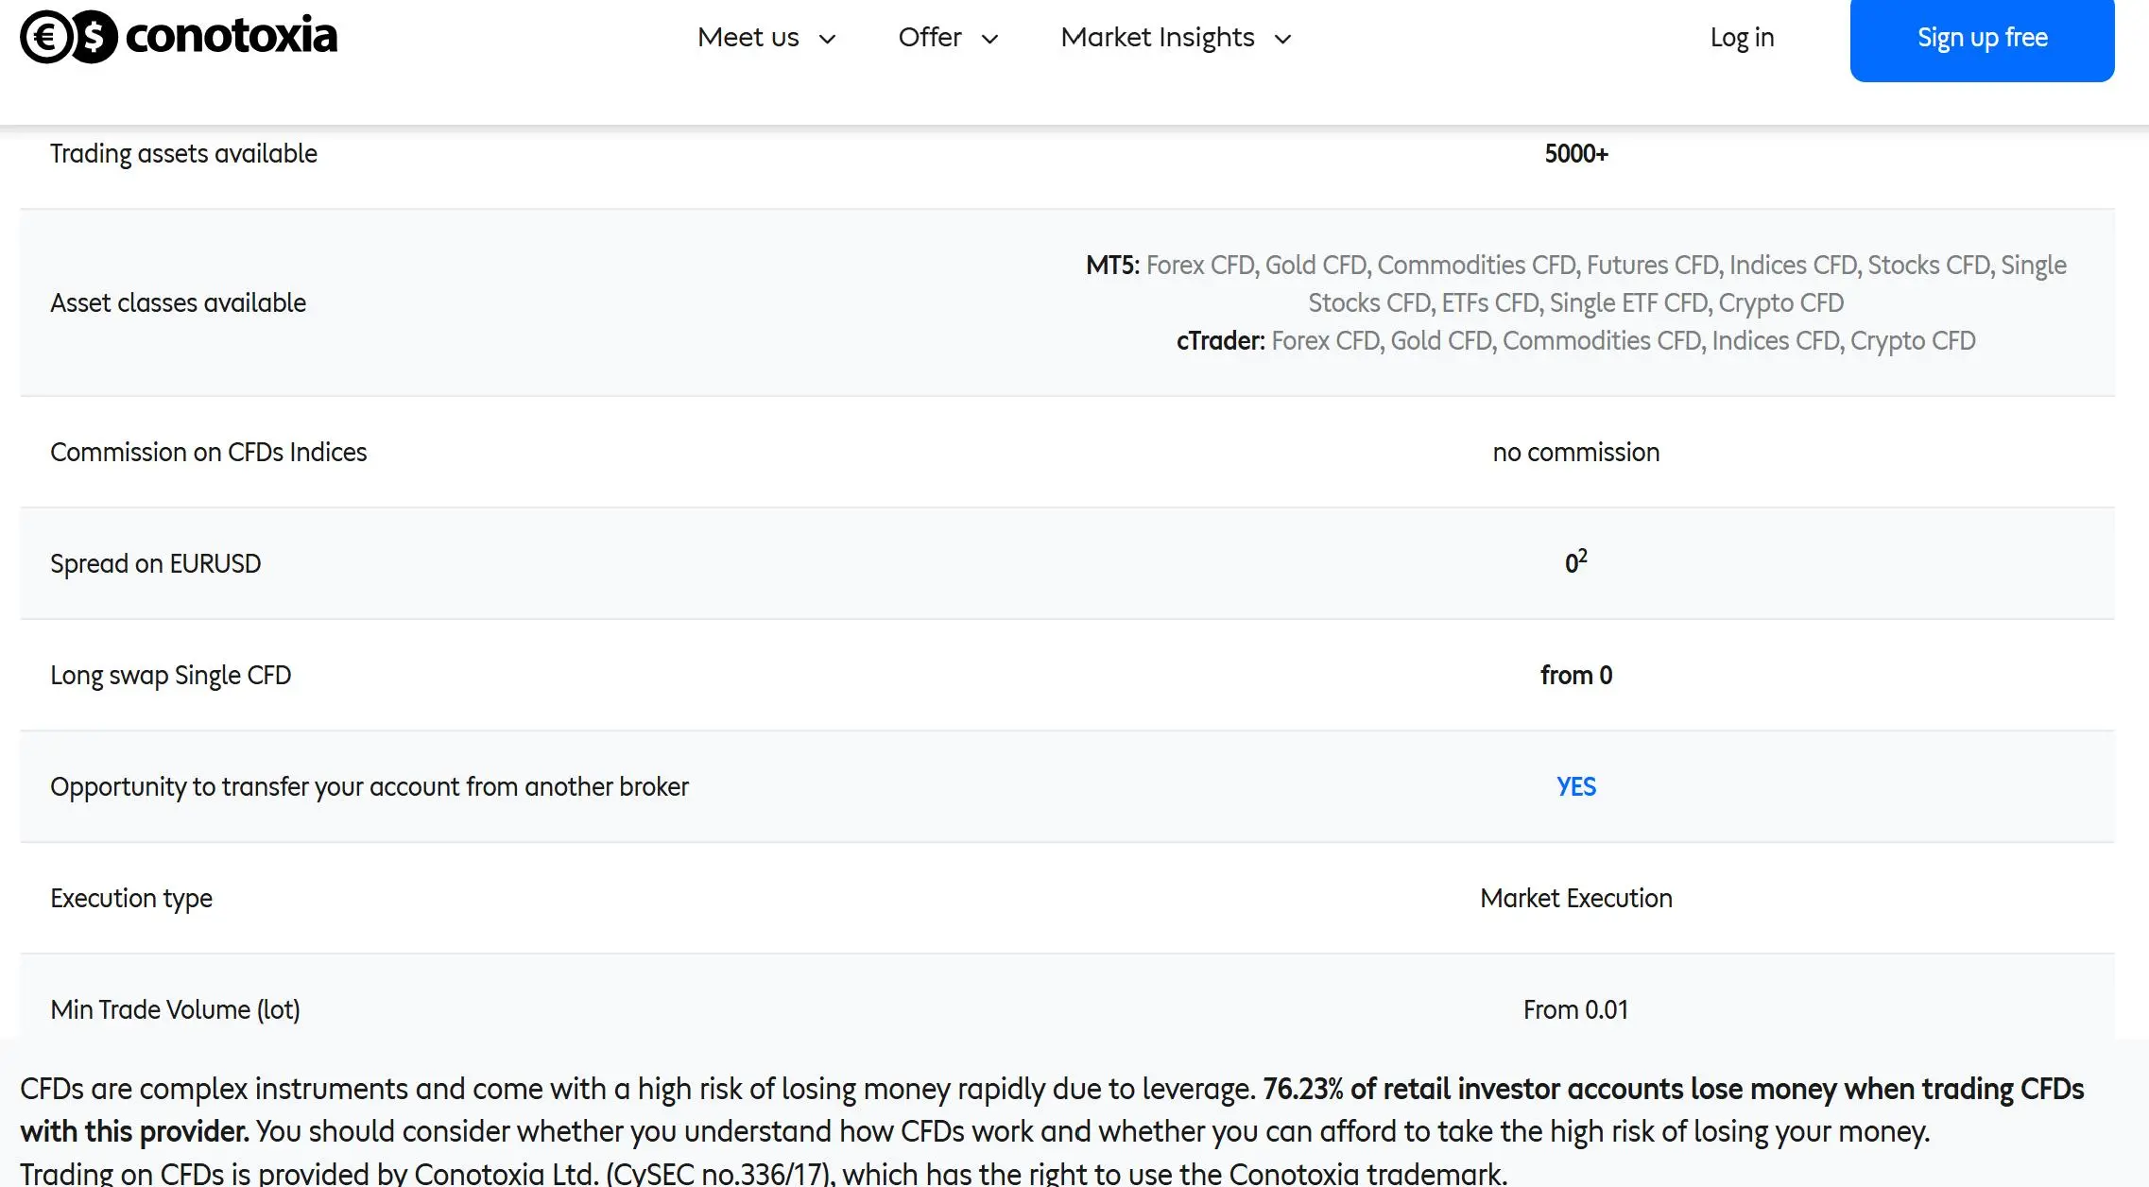The image size is (2149, 1187).
Task: Click the Asset classes available label
Action: [178, 302]
